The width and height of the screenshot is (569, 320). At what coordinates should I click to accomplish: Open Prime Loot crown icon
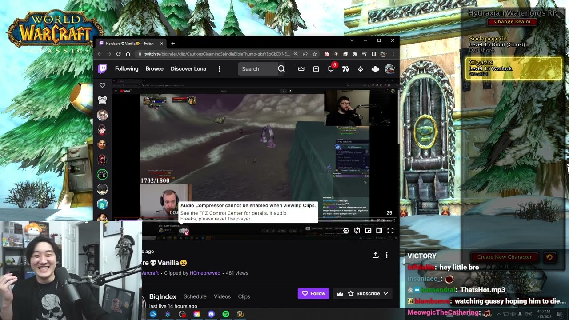[x=301, y=69]
